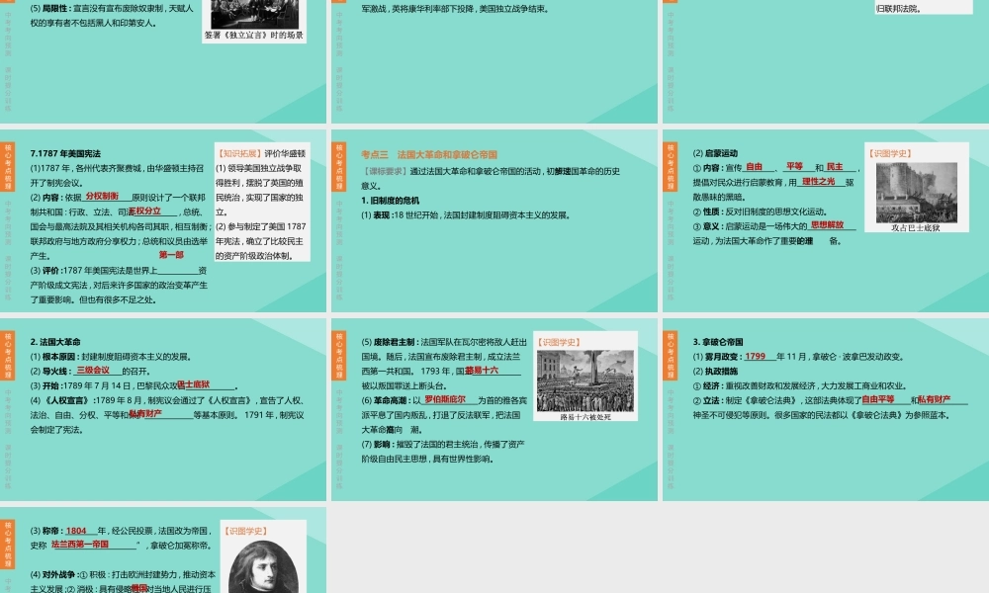This screenshot has height=593, width=989.
Task: Click the red answer 自由平等
Action: 878,399
